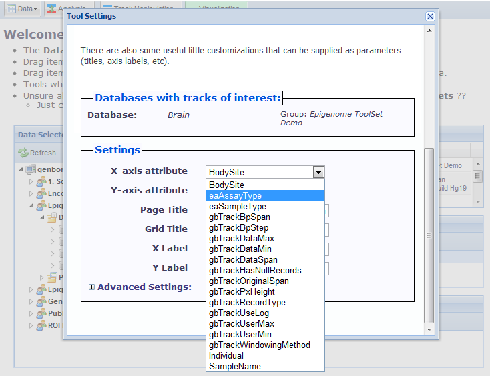The height and width of the screenshot is (376, 490).
Task: Select gbTrackDataMax option
Action: coord(241,239)
